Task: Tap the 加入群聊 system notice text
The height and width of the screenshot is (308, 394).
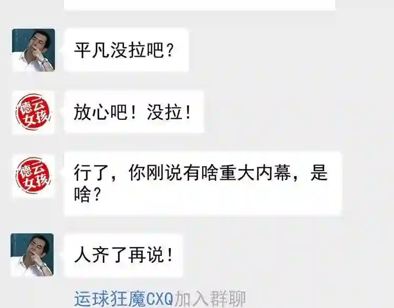Action: (x=210, y=299)
